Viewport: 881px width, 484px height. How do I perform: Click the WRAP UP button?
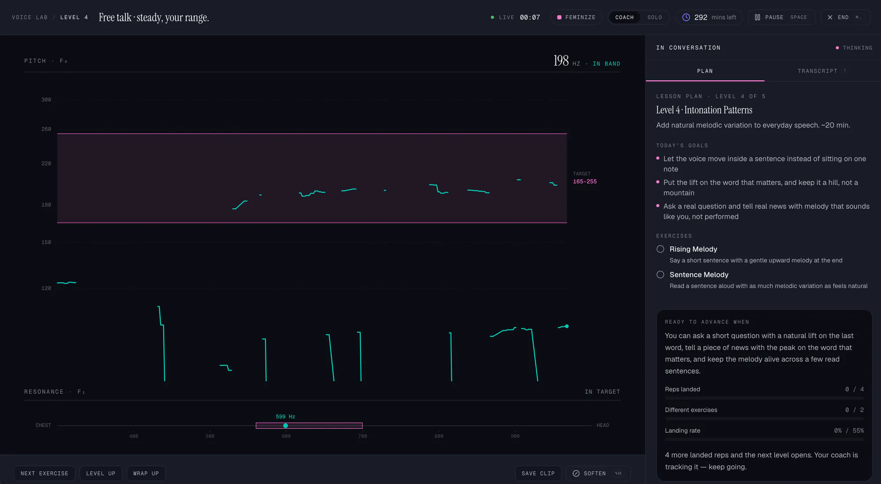point(146,473)
